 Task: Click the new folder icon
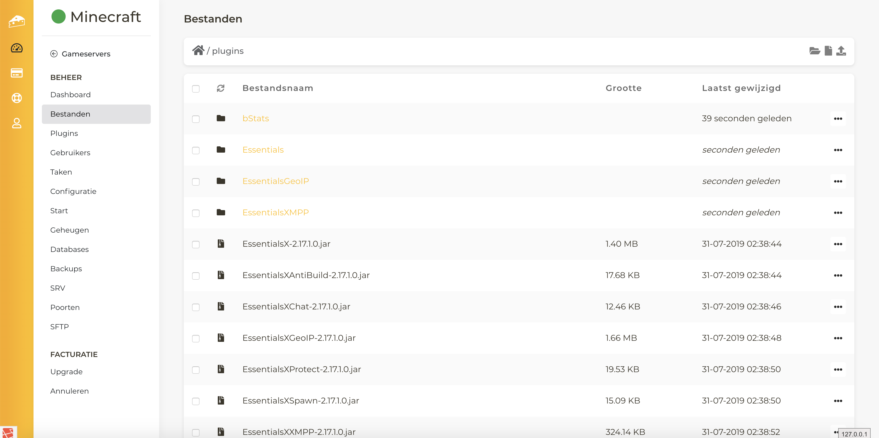click(815, 51)
